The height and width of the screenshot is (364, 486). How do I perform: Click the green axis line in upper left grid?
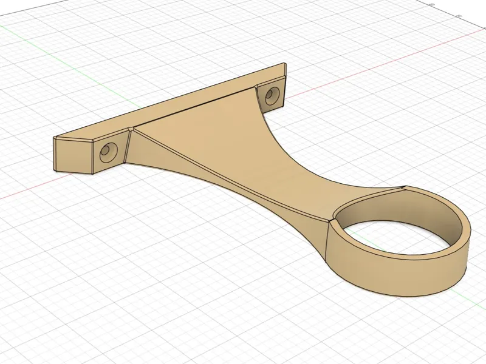(x=62, y=59)
